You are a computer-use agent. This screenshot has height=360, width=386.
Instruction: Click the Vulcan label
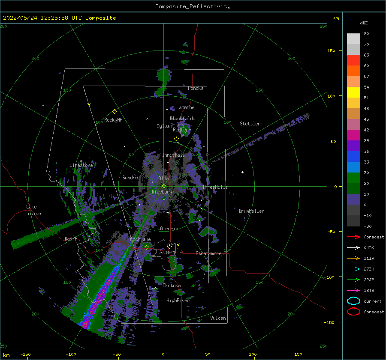point(218,318)
